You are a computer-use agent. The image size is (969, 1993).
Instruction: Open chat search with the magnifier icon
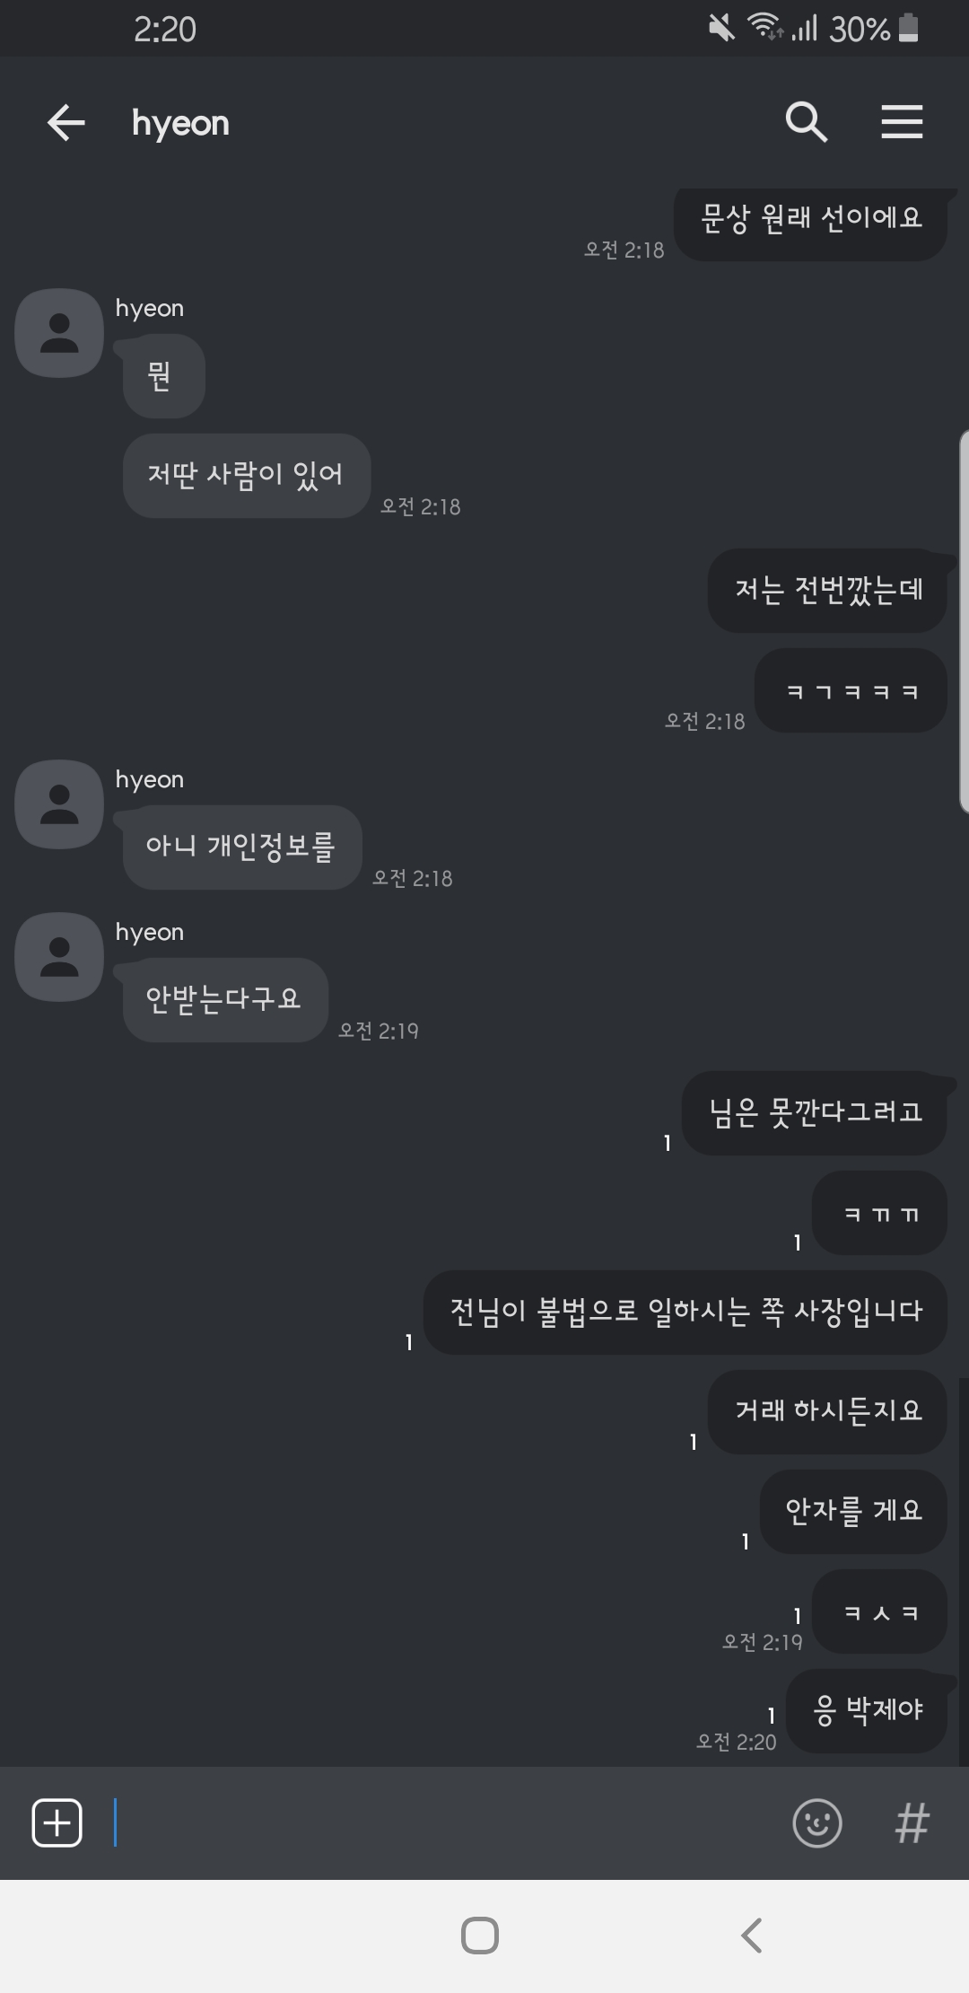(x=806, y=122)
